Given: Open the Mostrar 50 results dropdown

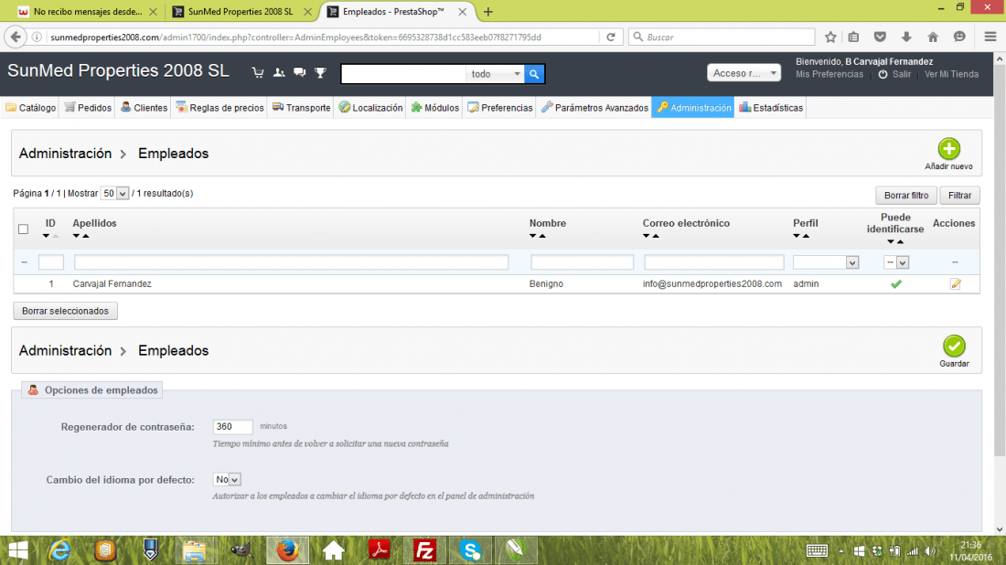Looking at the screenshot, I should pos(115,194).
